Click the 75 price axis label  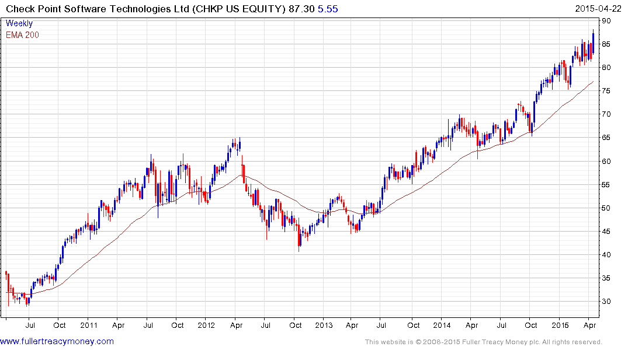click(606, 91)
